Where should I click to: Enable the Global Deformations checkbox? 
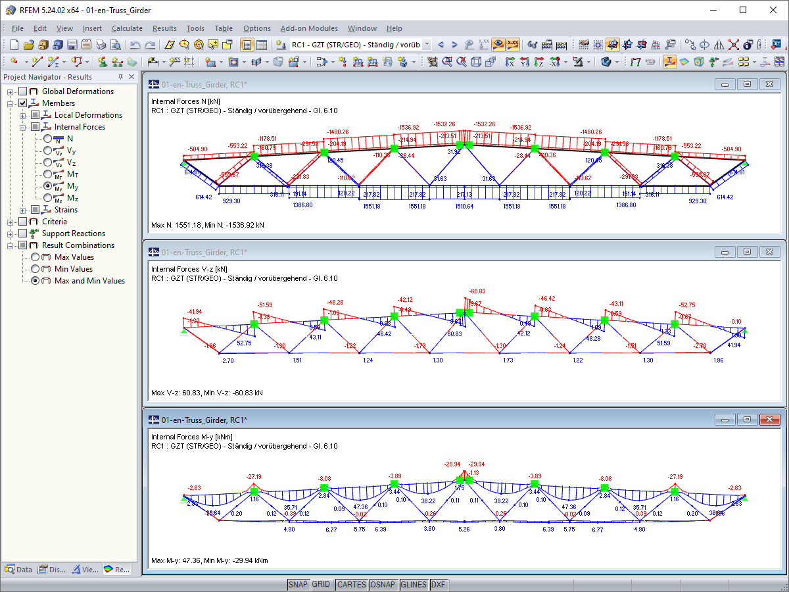coord(23,91)
